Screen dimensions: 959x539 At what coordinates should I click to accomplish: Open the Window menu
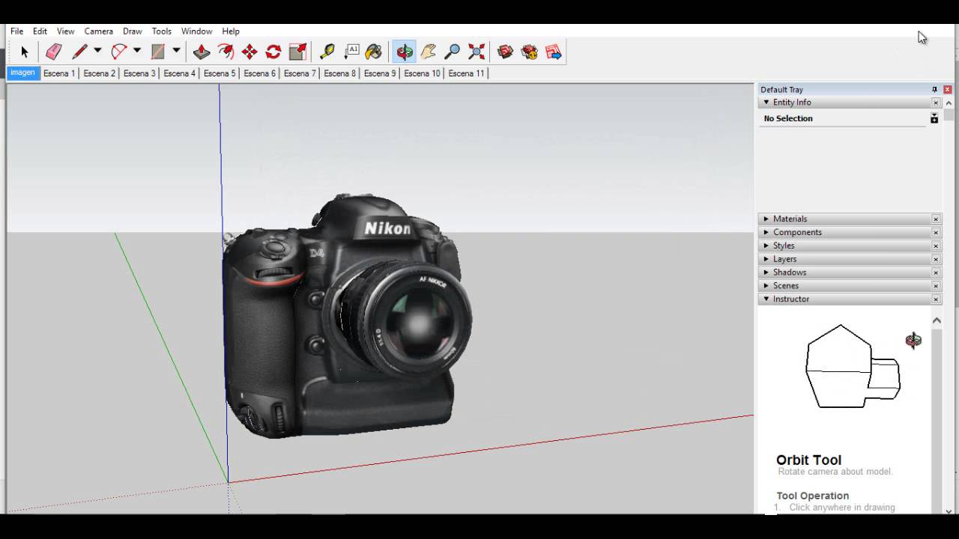point(196,31)
